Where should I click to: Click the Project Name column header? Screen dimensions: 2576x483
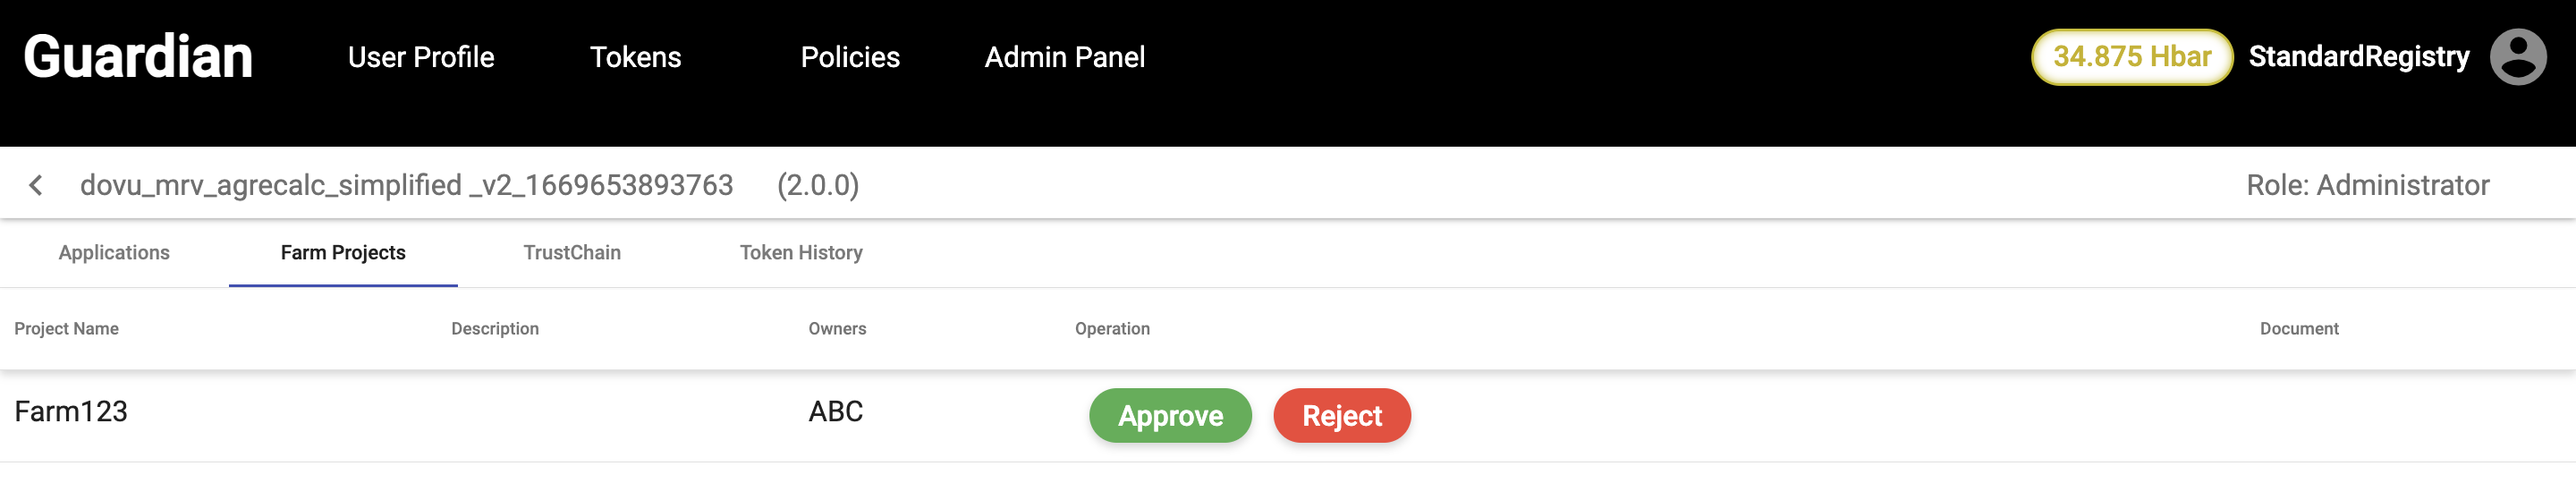point(66,329)
